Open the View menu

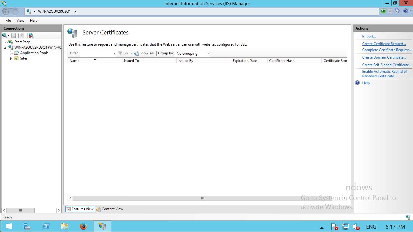(20, 21)
